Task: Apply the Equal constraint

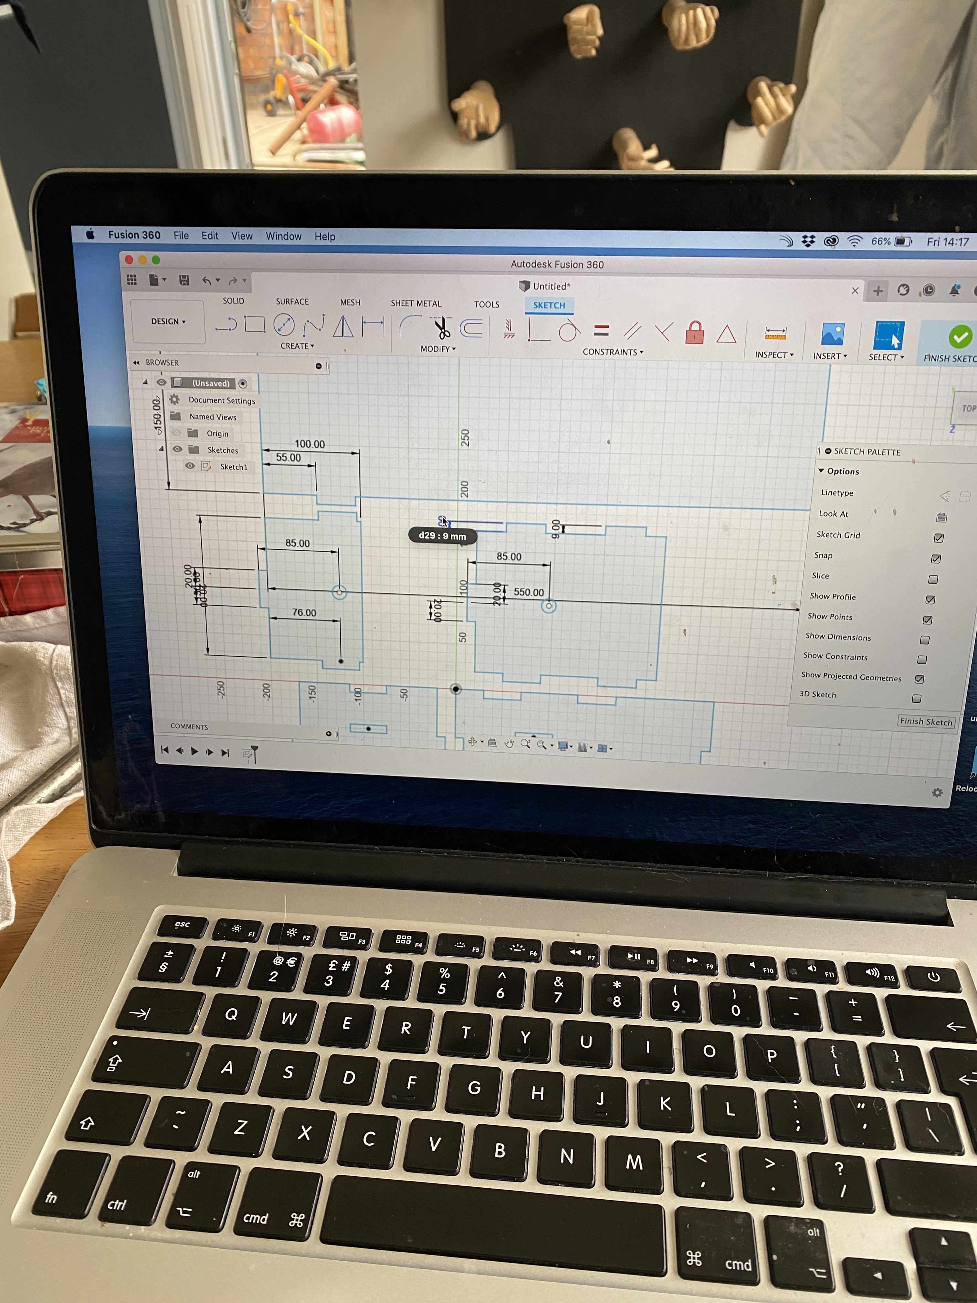Action: tap(601, 331)
